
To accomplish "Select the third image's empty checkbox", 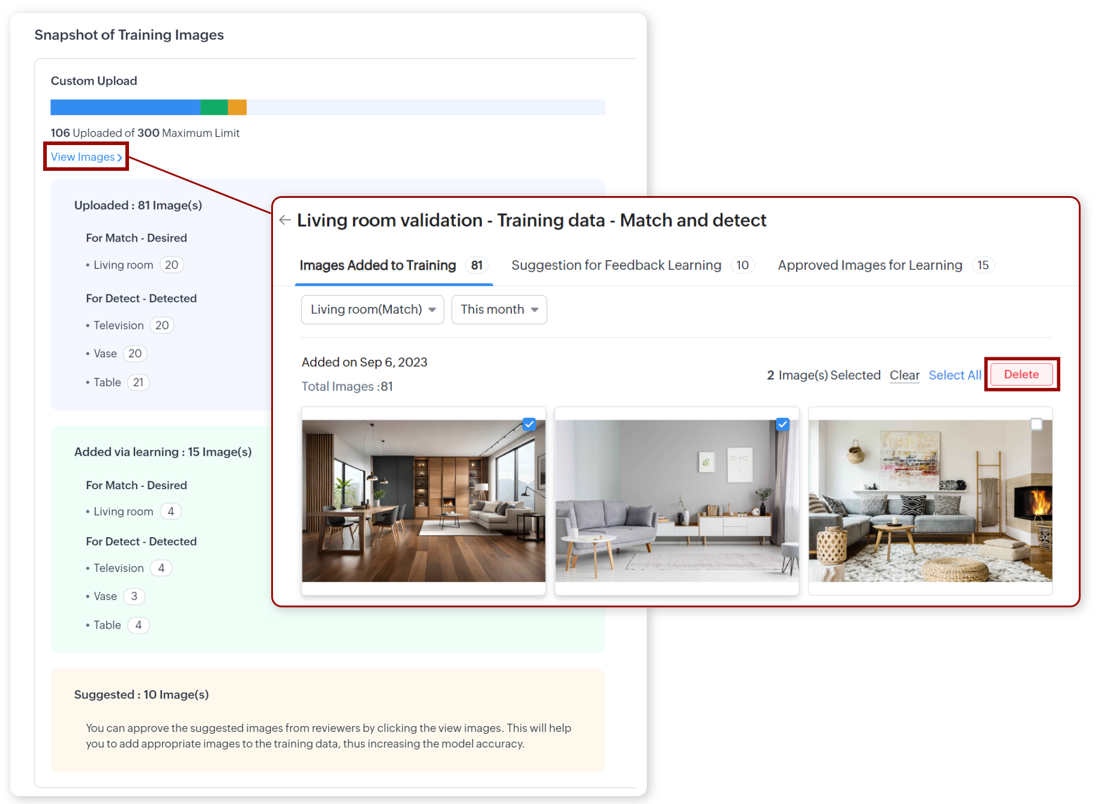I will pyautogui.click(x=1036, y=424).
